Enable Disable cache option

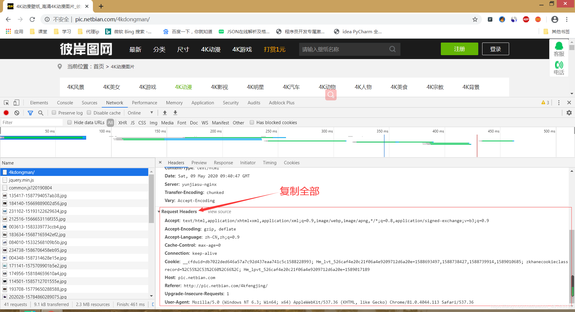[x=89, y=112]
